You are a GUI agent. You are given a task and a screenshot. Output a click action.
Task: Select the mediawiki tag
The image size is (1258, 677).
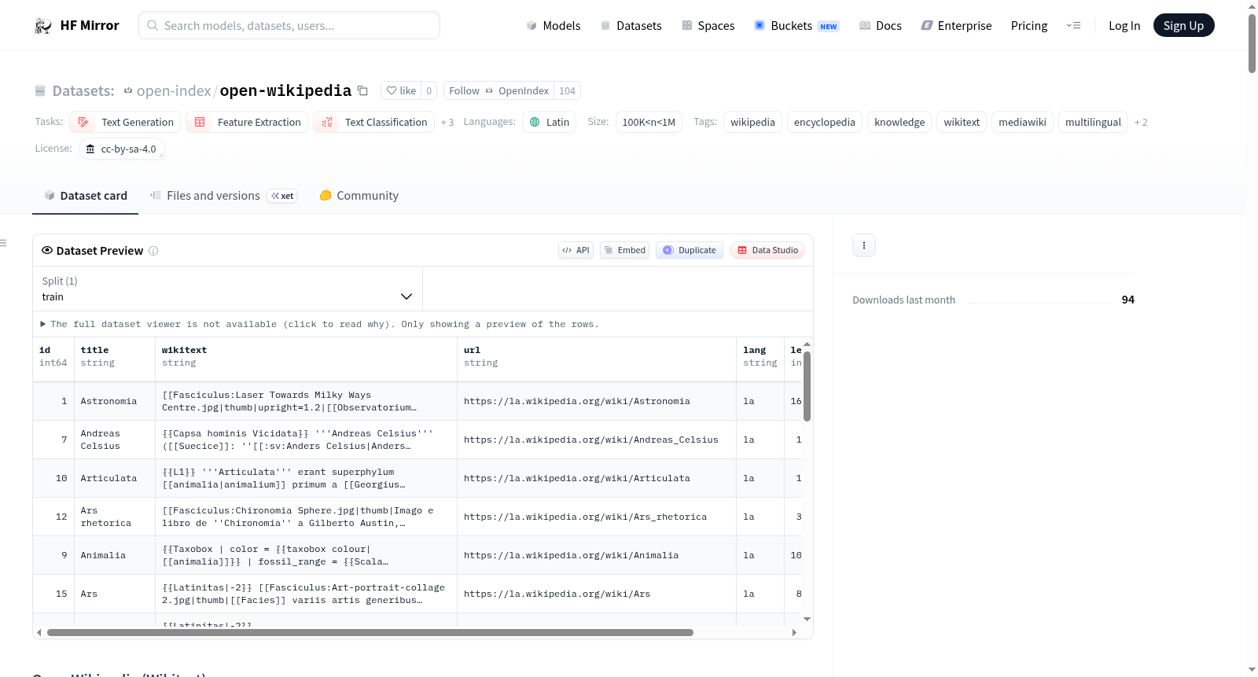coord(1022,122)
